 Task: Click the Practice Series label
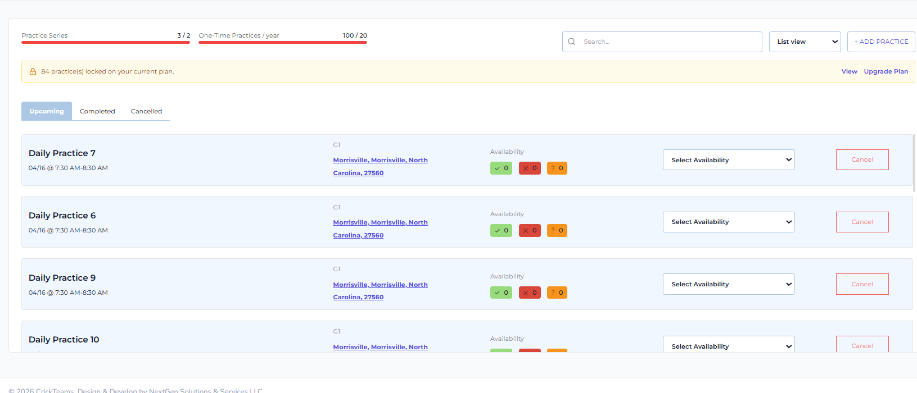click(x=44, y=35)
